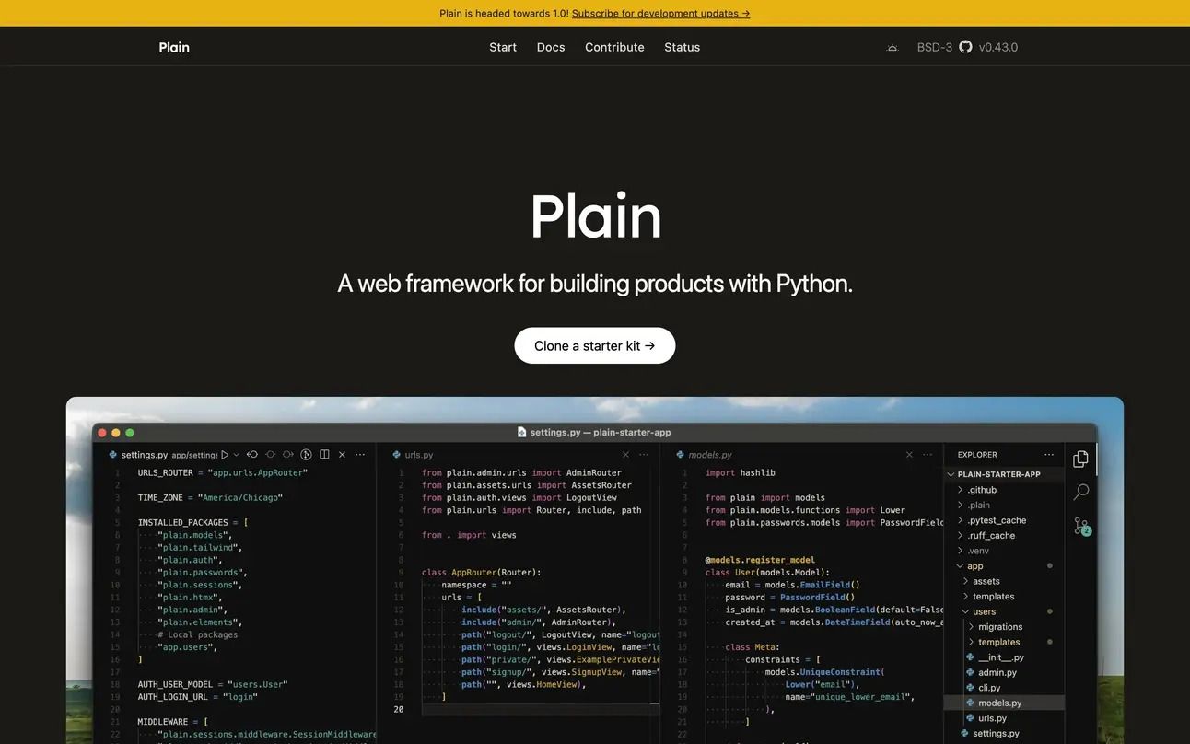Click the middle change-navigation icon in settings.py tab bar
The image size is (1190, 744).
(x=270, y=455)
